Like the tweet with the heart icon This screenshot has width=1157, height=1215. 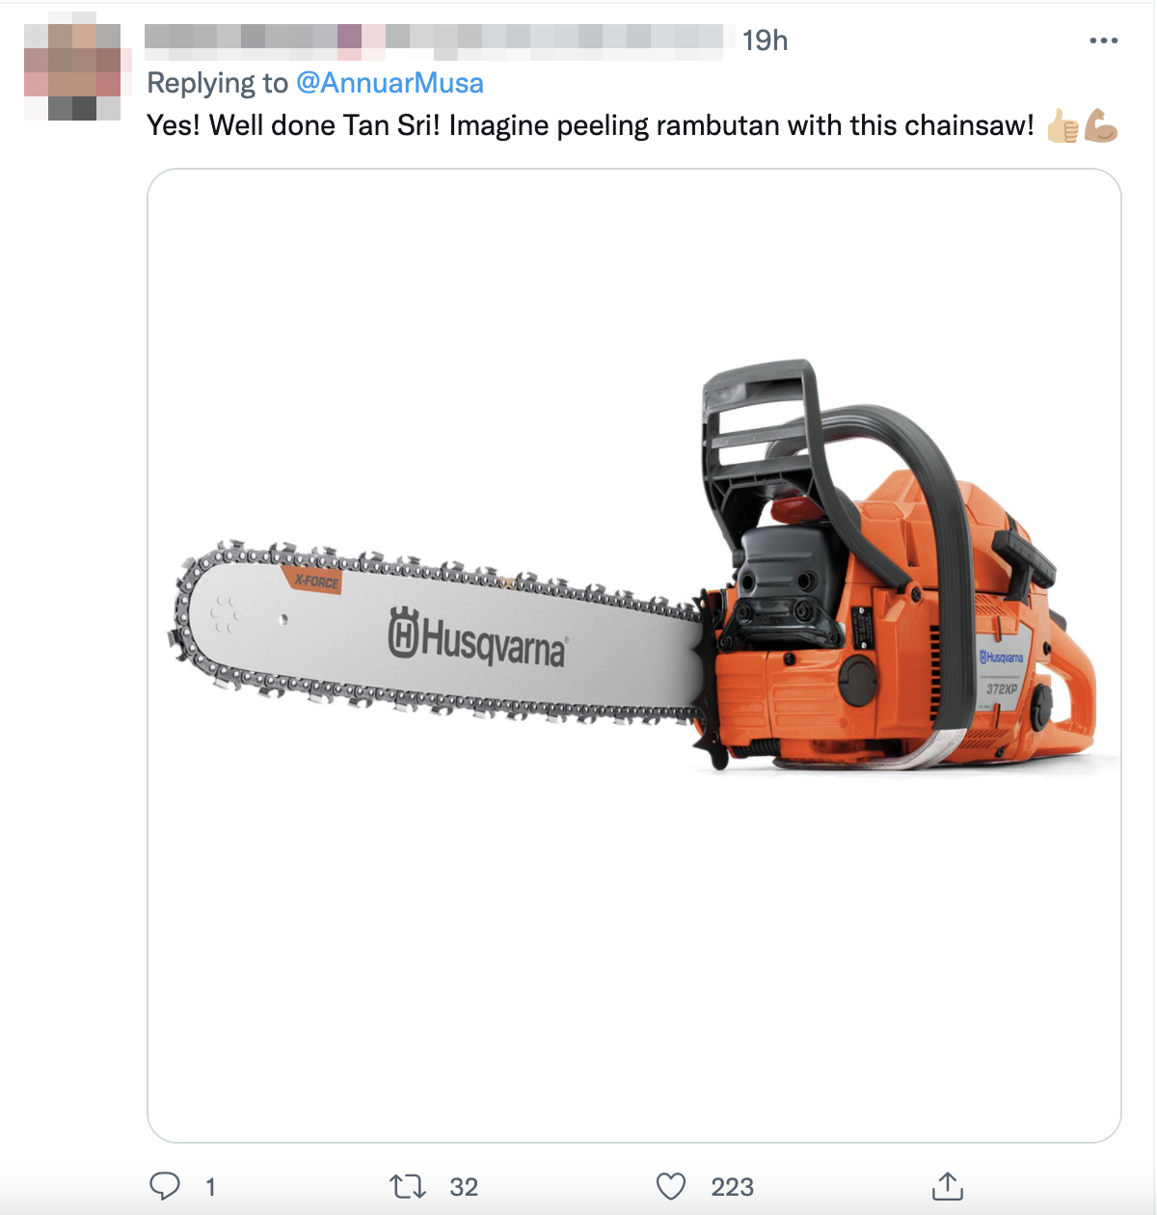[x=671, y=1186]
